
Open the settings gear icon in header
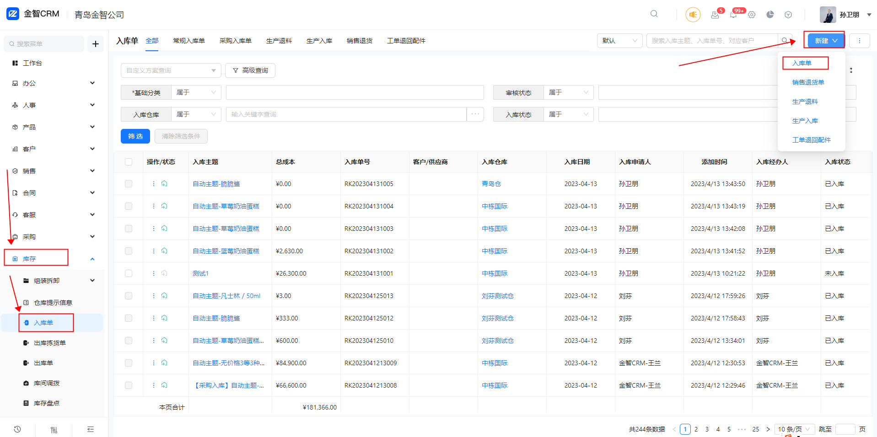752,15
